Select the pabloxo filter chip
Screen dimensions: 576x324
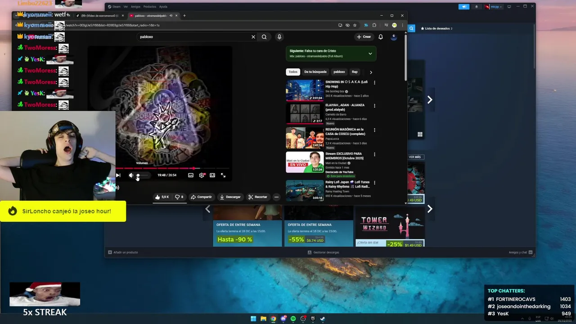(339, 72)
